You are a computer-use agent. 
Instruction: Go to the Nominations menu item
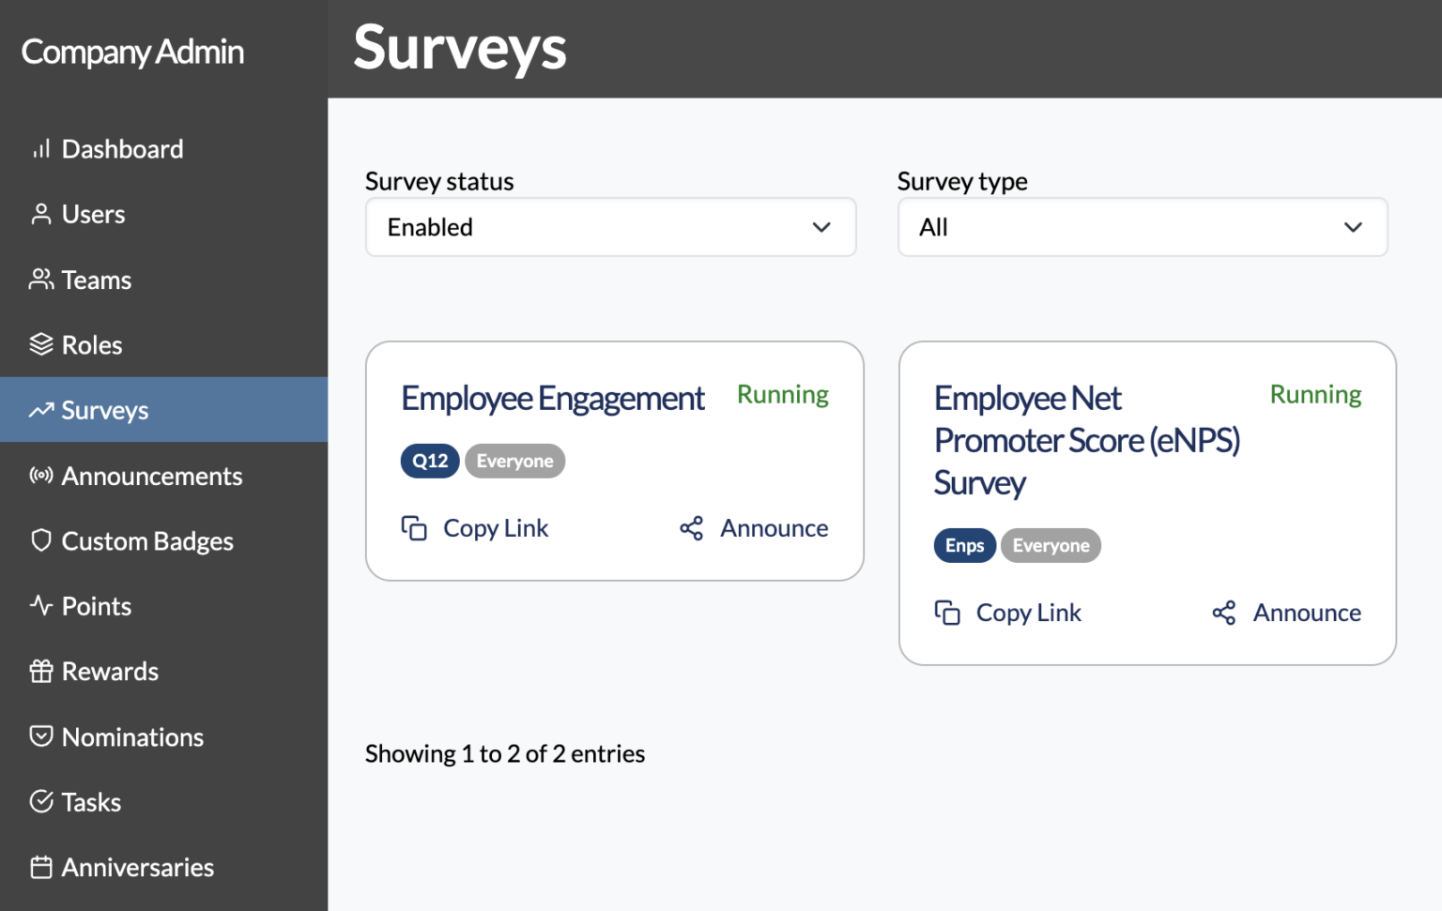click(132, 736)
